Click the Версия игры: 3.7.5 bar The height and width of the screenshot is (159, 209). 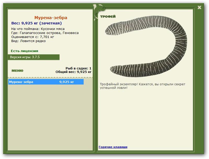pyautogui.click(x=34, y=57)
